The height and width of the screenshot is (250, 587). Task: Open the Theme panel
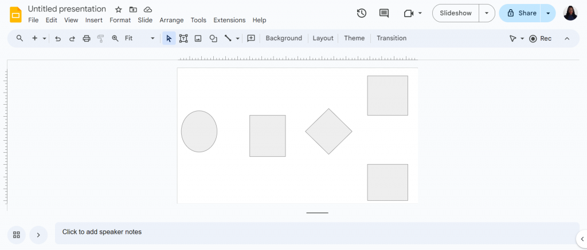[x=354, y=38]
